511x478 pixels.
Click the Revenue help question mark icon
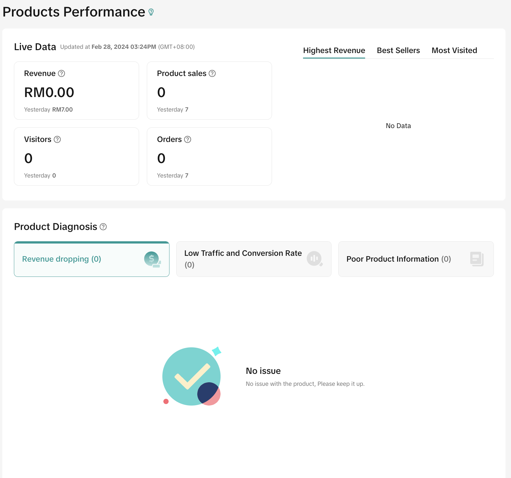pyautogui.click(x=61, y=73)
